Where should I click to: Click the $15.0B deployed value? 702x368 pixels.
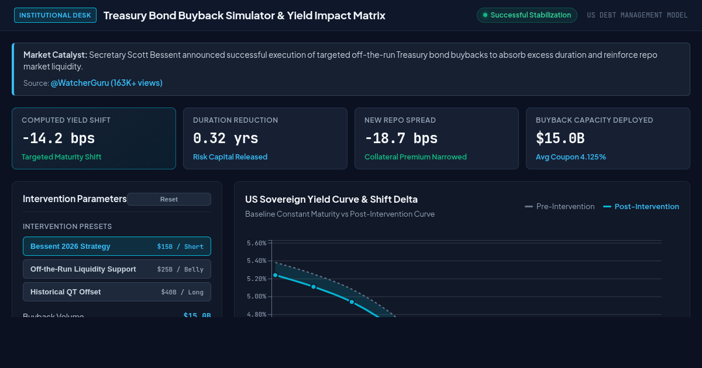560,138
